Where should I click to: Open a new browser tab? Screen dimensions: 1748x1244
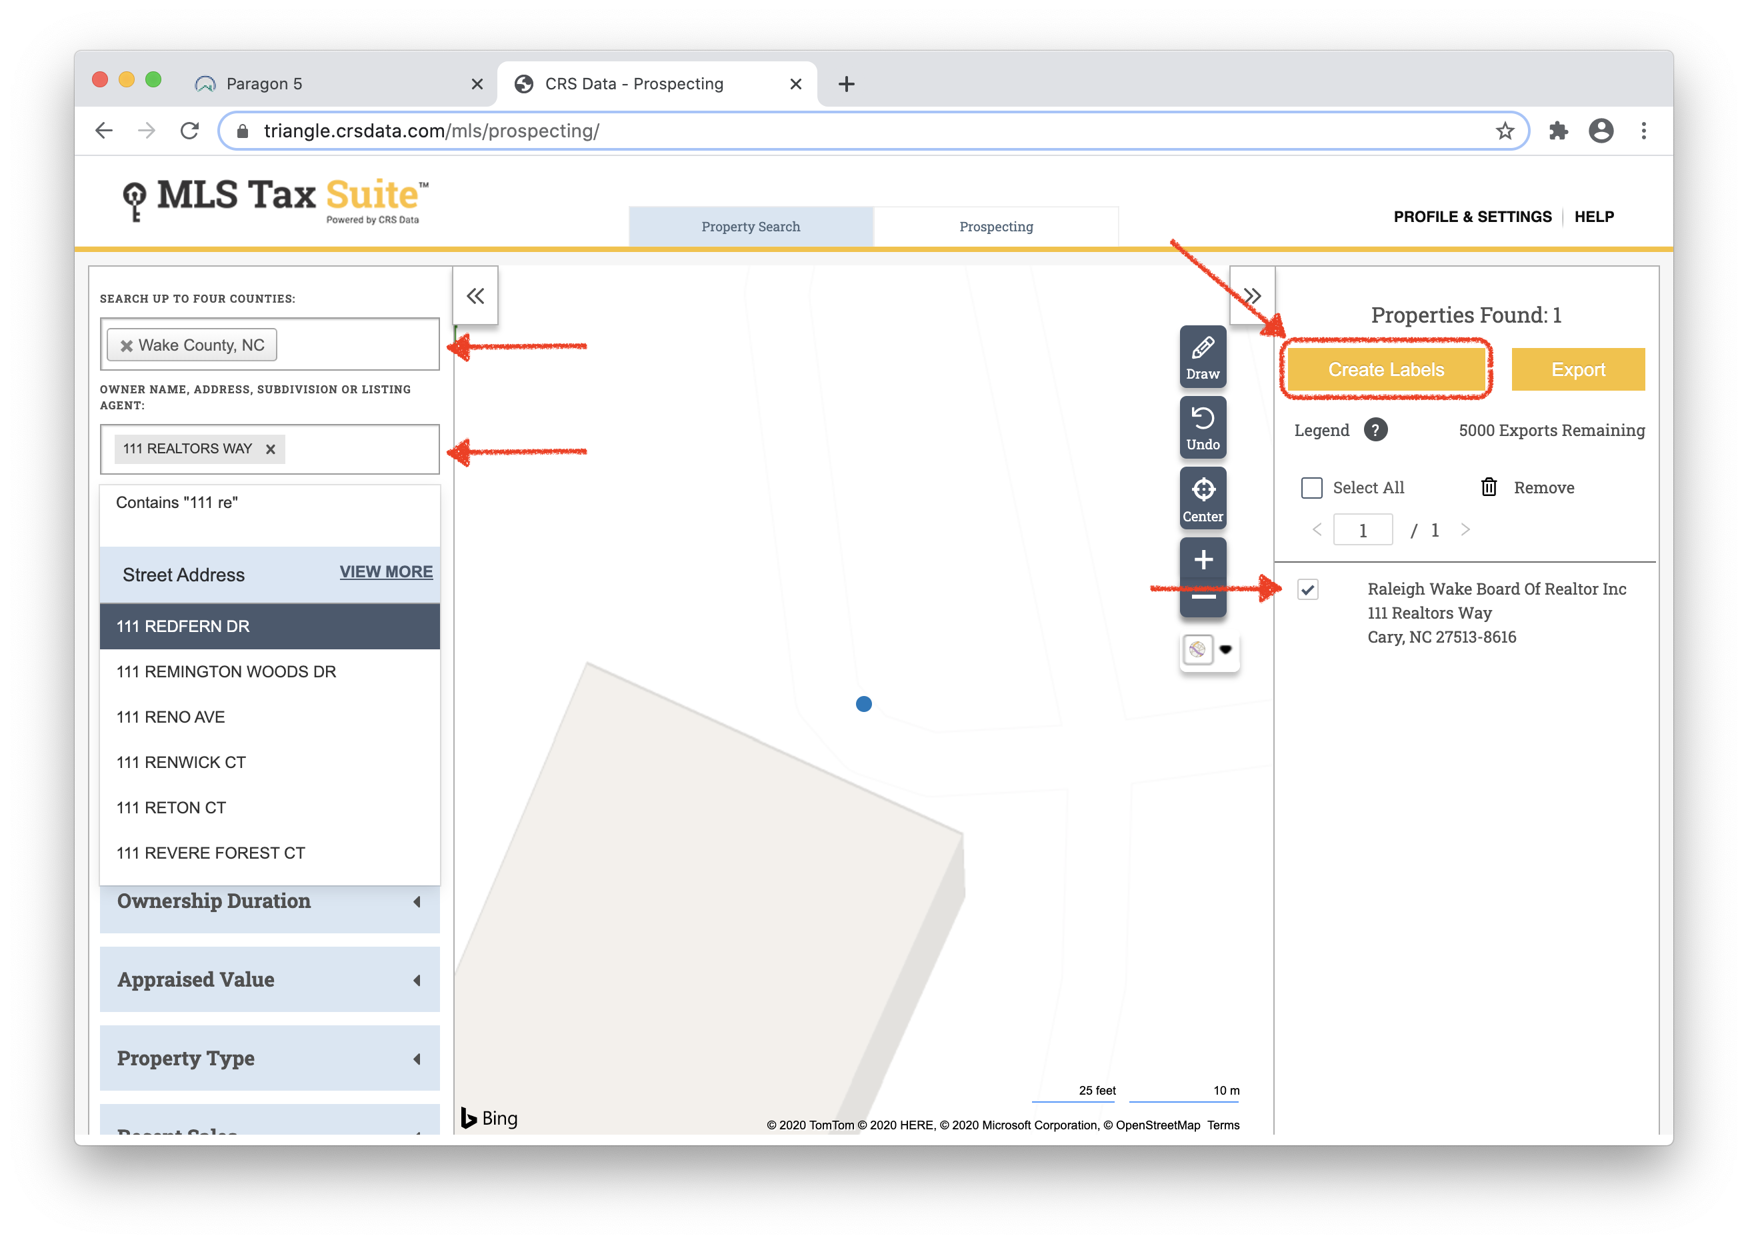(x=845, y=84)
